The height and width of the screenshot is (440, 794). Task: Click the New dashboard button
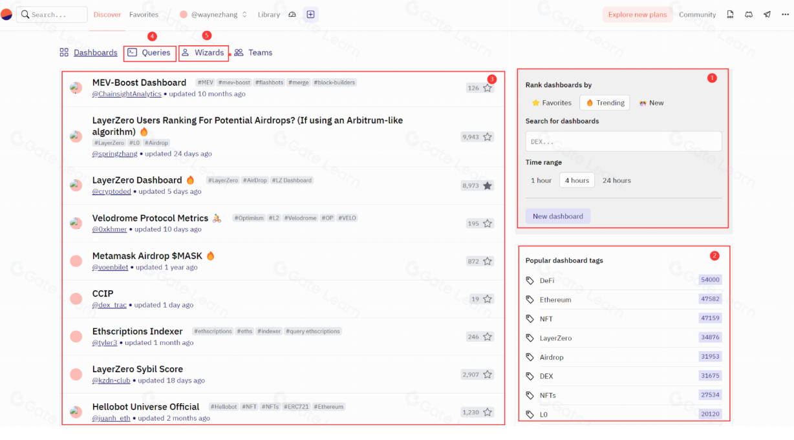pos(557,216)
